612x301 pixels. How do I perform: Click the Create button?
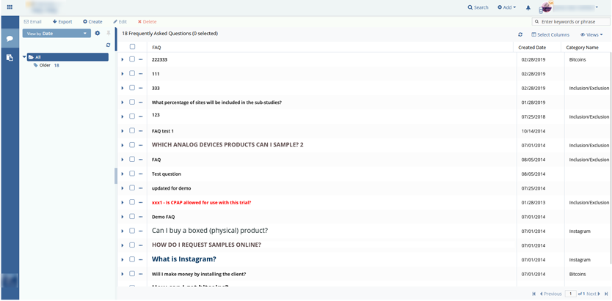tap(92, 22)
